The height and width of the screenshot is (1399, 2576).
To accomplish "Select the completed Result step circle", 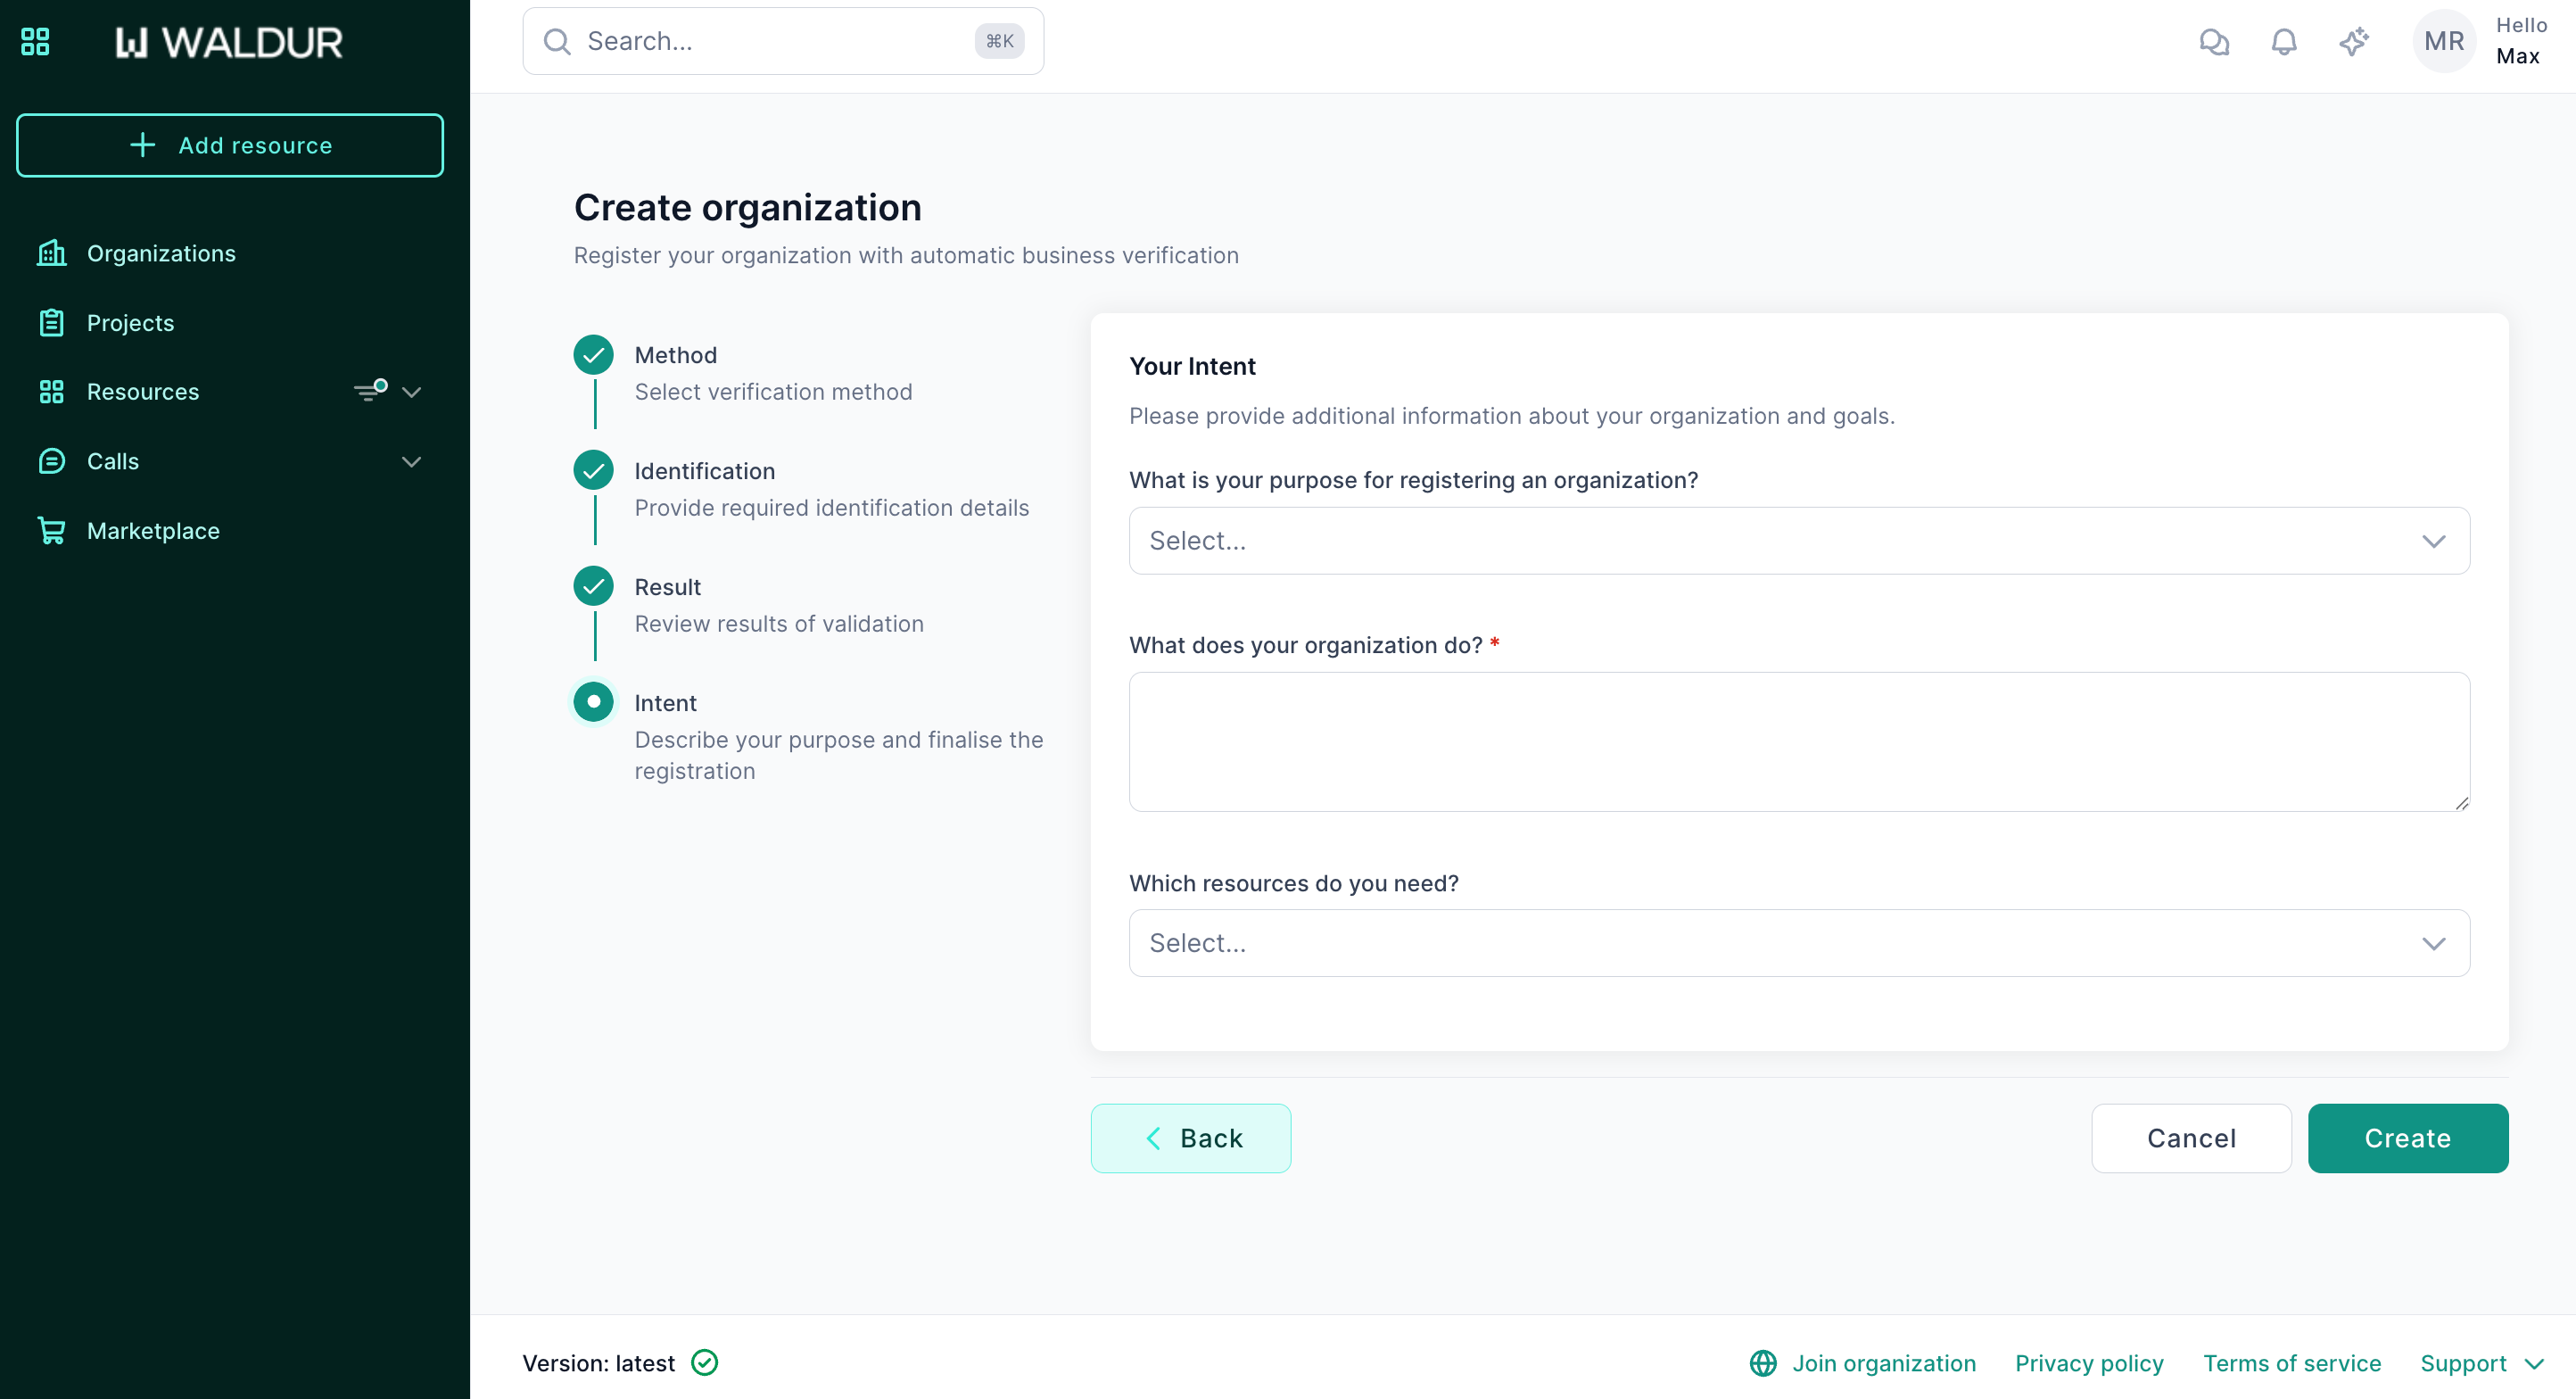I will point(594,587).
